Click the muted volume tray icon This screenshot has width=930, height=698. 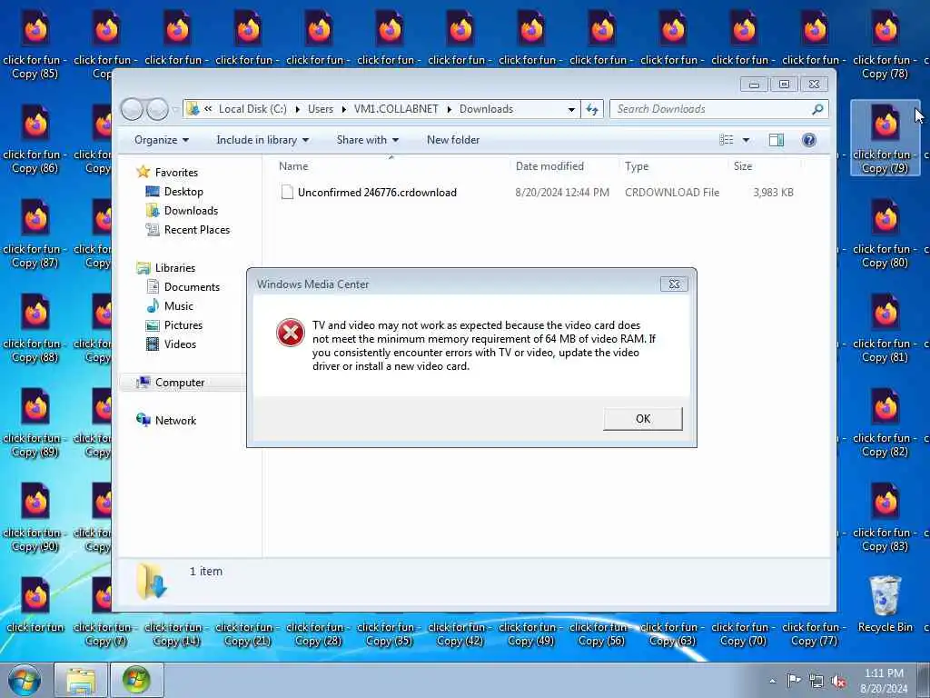tap(838, 682)
